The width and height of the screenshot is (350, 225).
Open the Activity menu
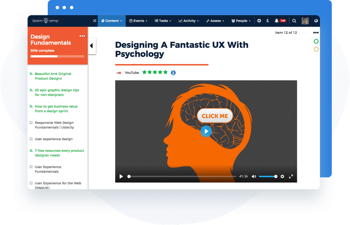point(188,21)
